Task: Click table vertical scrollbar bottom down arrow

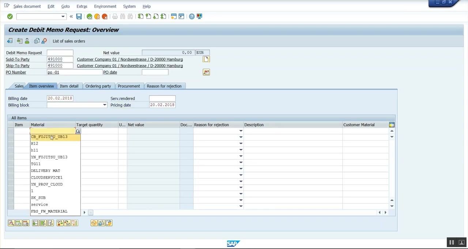Action: coord(392,206)
